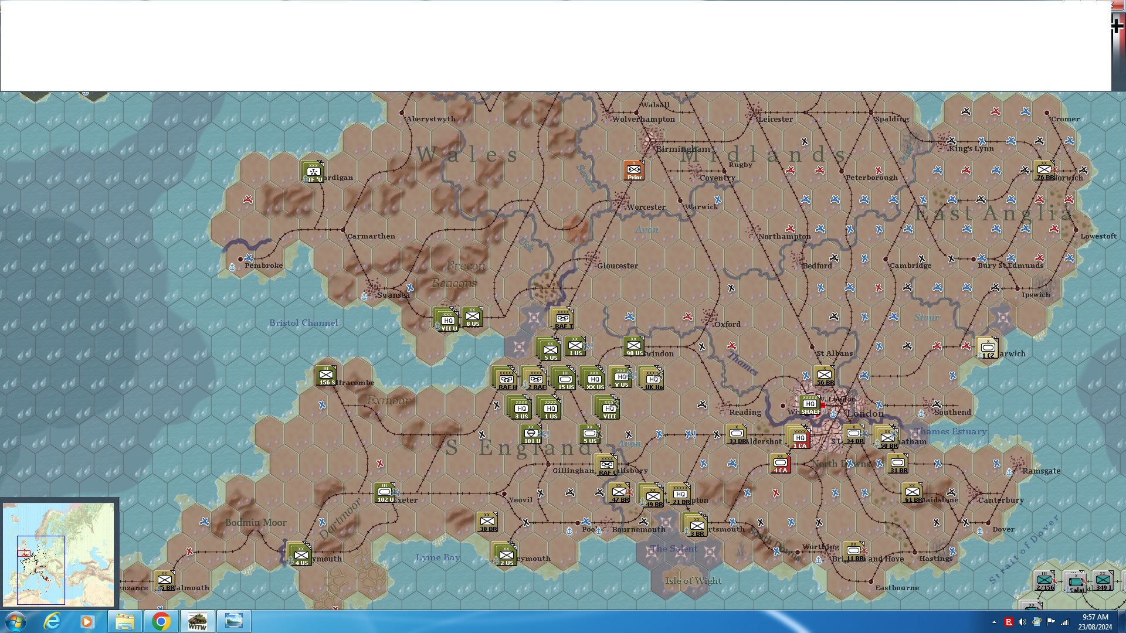Screen dimensions: 1126x633
Task: Click the 4 CA red armored counter
Action: [780, 464]
